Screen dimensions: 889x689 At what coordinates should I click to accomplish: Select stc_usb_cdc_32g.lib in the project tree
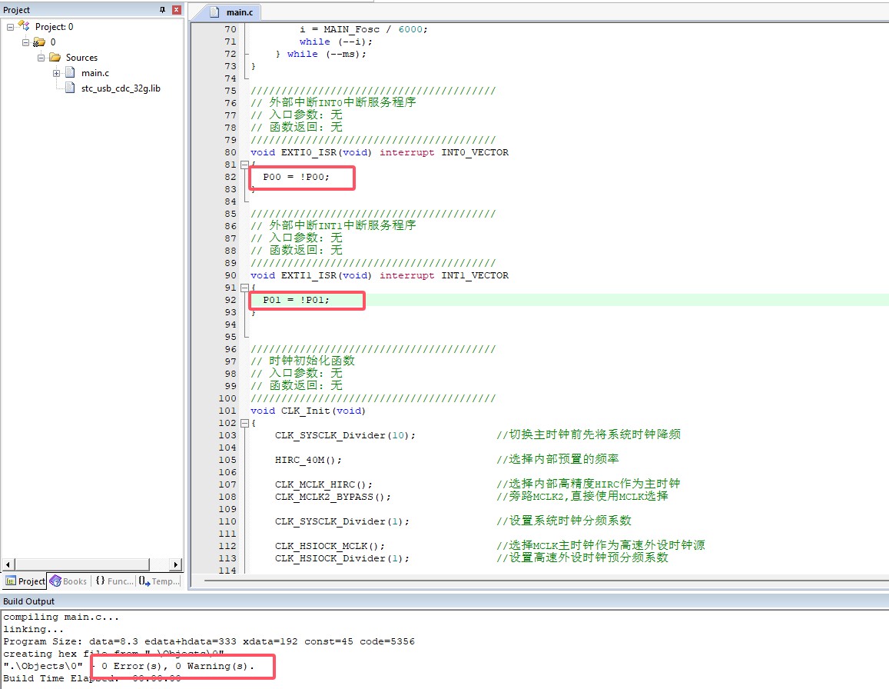pyautogui.click(x=121, y=88)
